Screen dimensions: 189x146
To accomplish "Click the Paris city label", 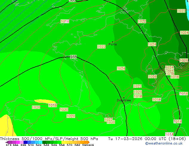I will [113, 44].
